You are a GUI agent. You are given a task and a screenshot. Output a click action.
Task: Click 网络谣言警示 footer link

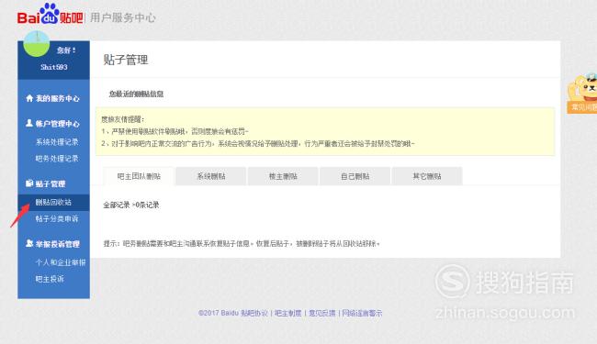pos(362,313)
